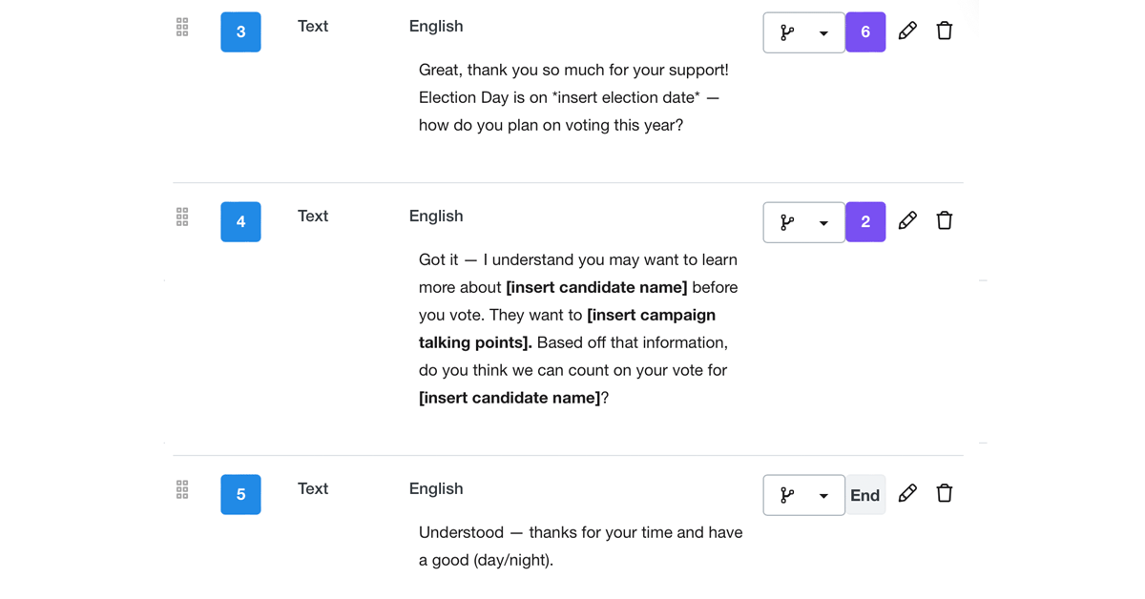
Task: Delete step 3 with its trash icon
Action: tap(945, 31)
